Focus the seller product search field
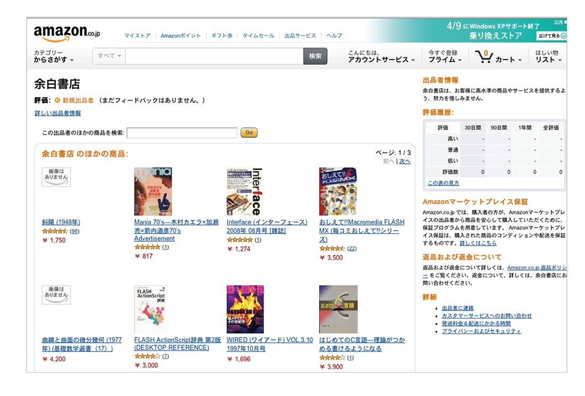585x396 pixels. [182, 133]
